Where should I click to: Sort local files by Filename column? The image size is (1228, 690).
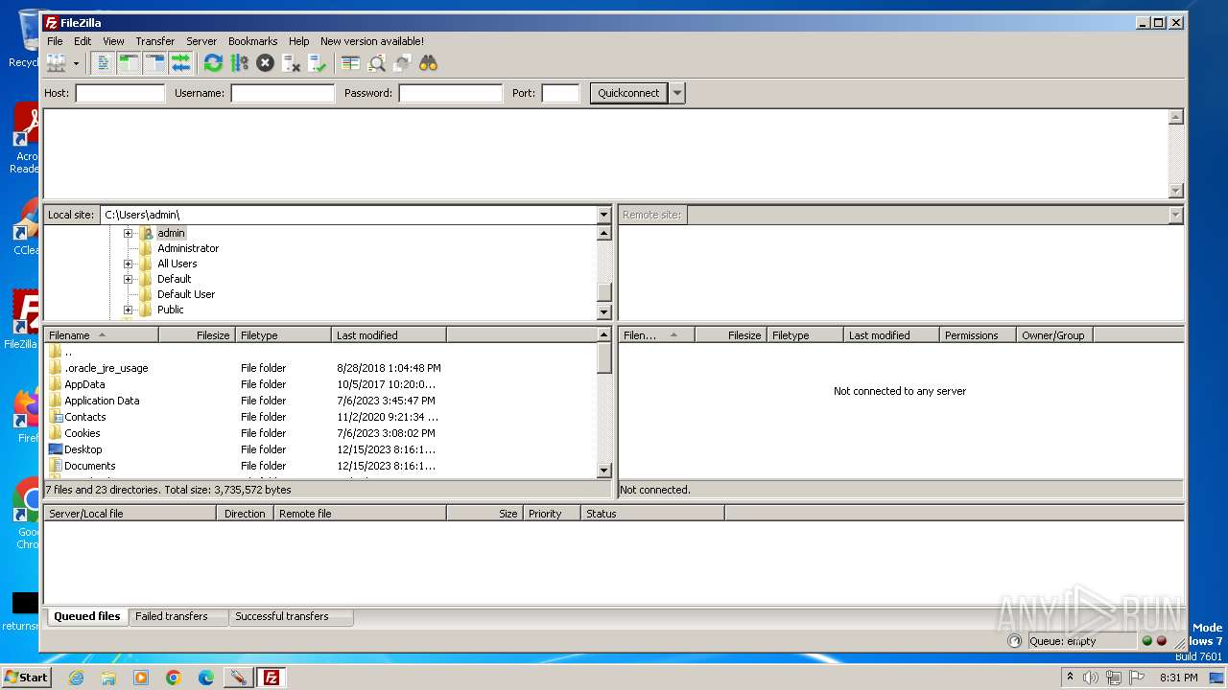pos(101,335)
